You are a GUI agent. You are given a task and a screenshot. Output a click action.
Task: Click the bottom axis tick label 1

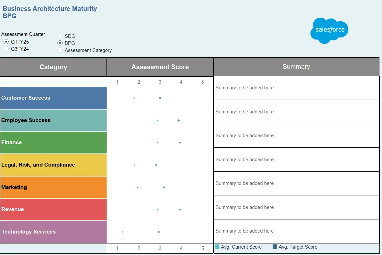coord(117,248)
